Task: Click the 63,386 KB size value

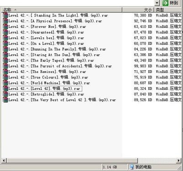Action: tap(143, 55)
